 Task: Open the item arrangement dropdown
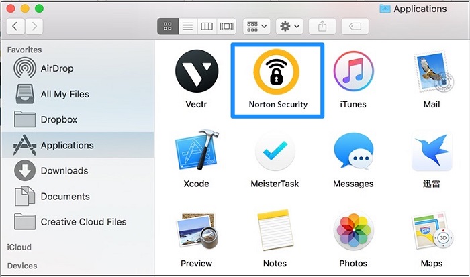pyautogui.click(x=256, y=26)
